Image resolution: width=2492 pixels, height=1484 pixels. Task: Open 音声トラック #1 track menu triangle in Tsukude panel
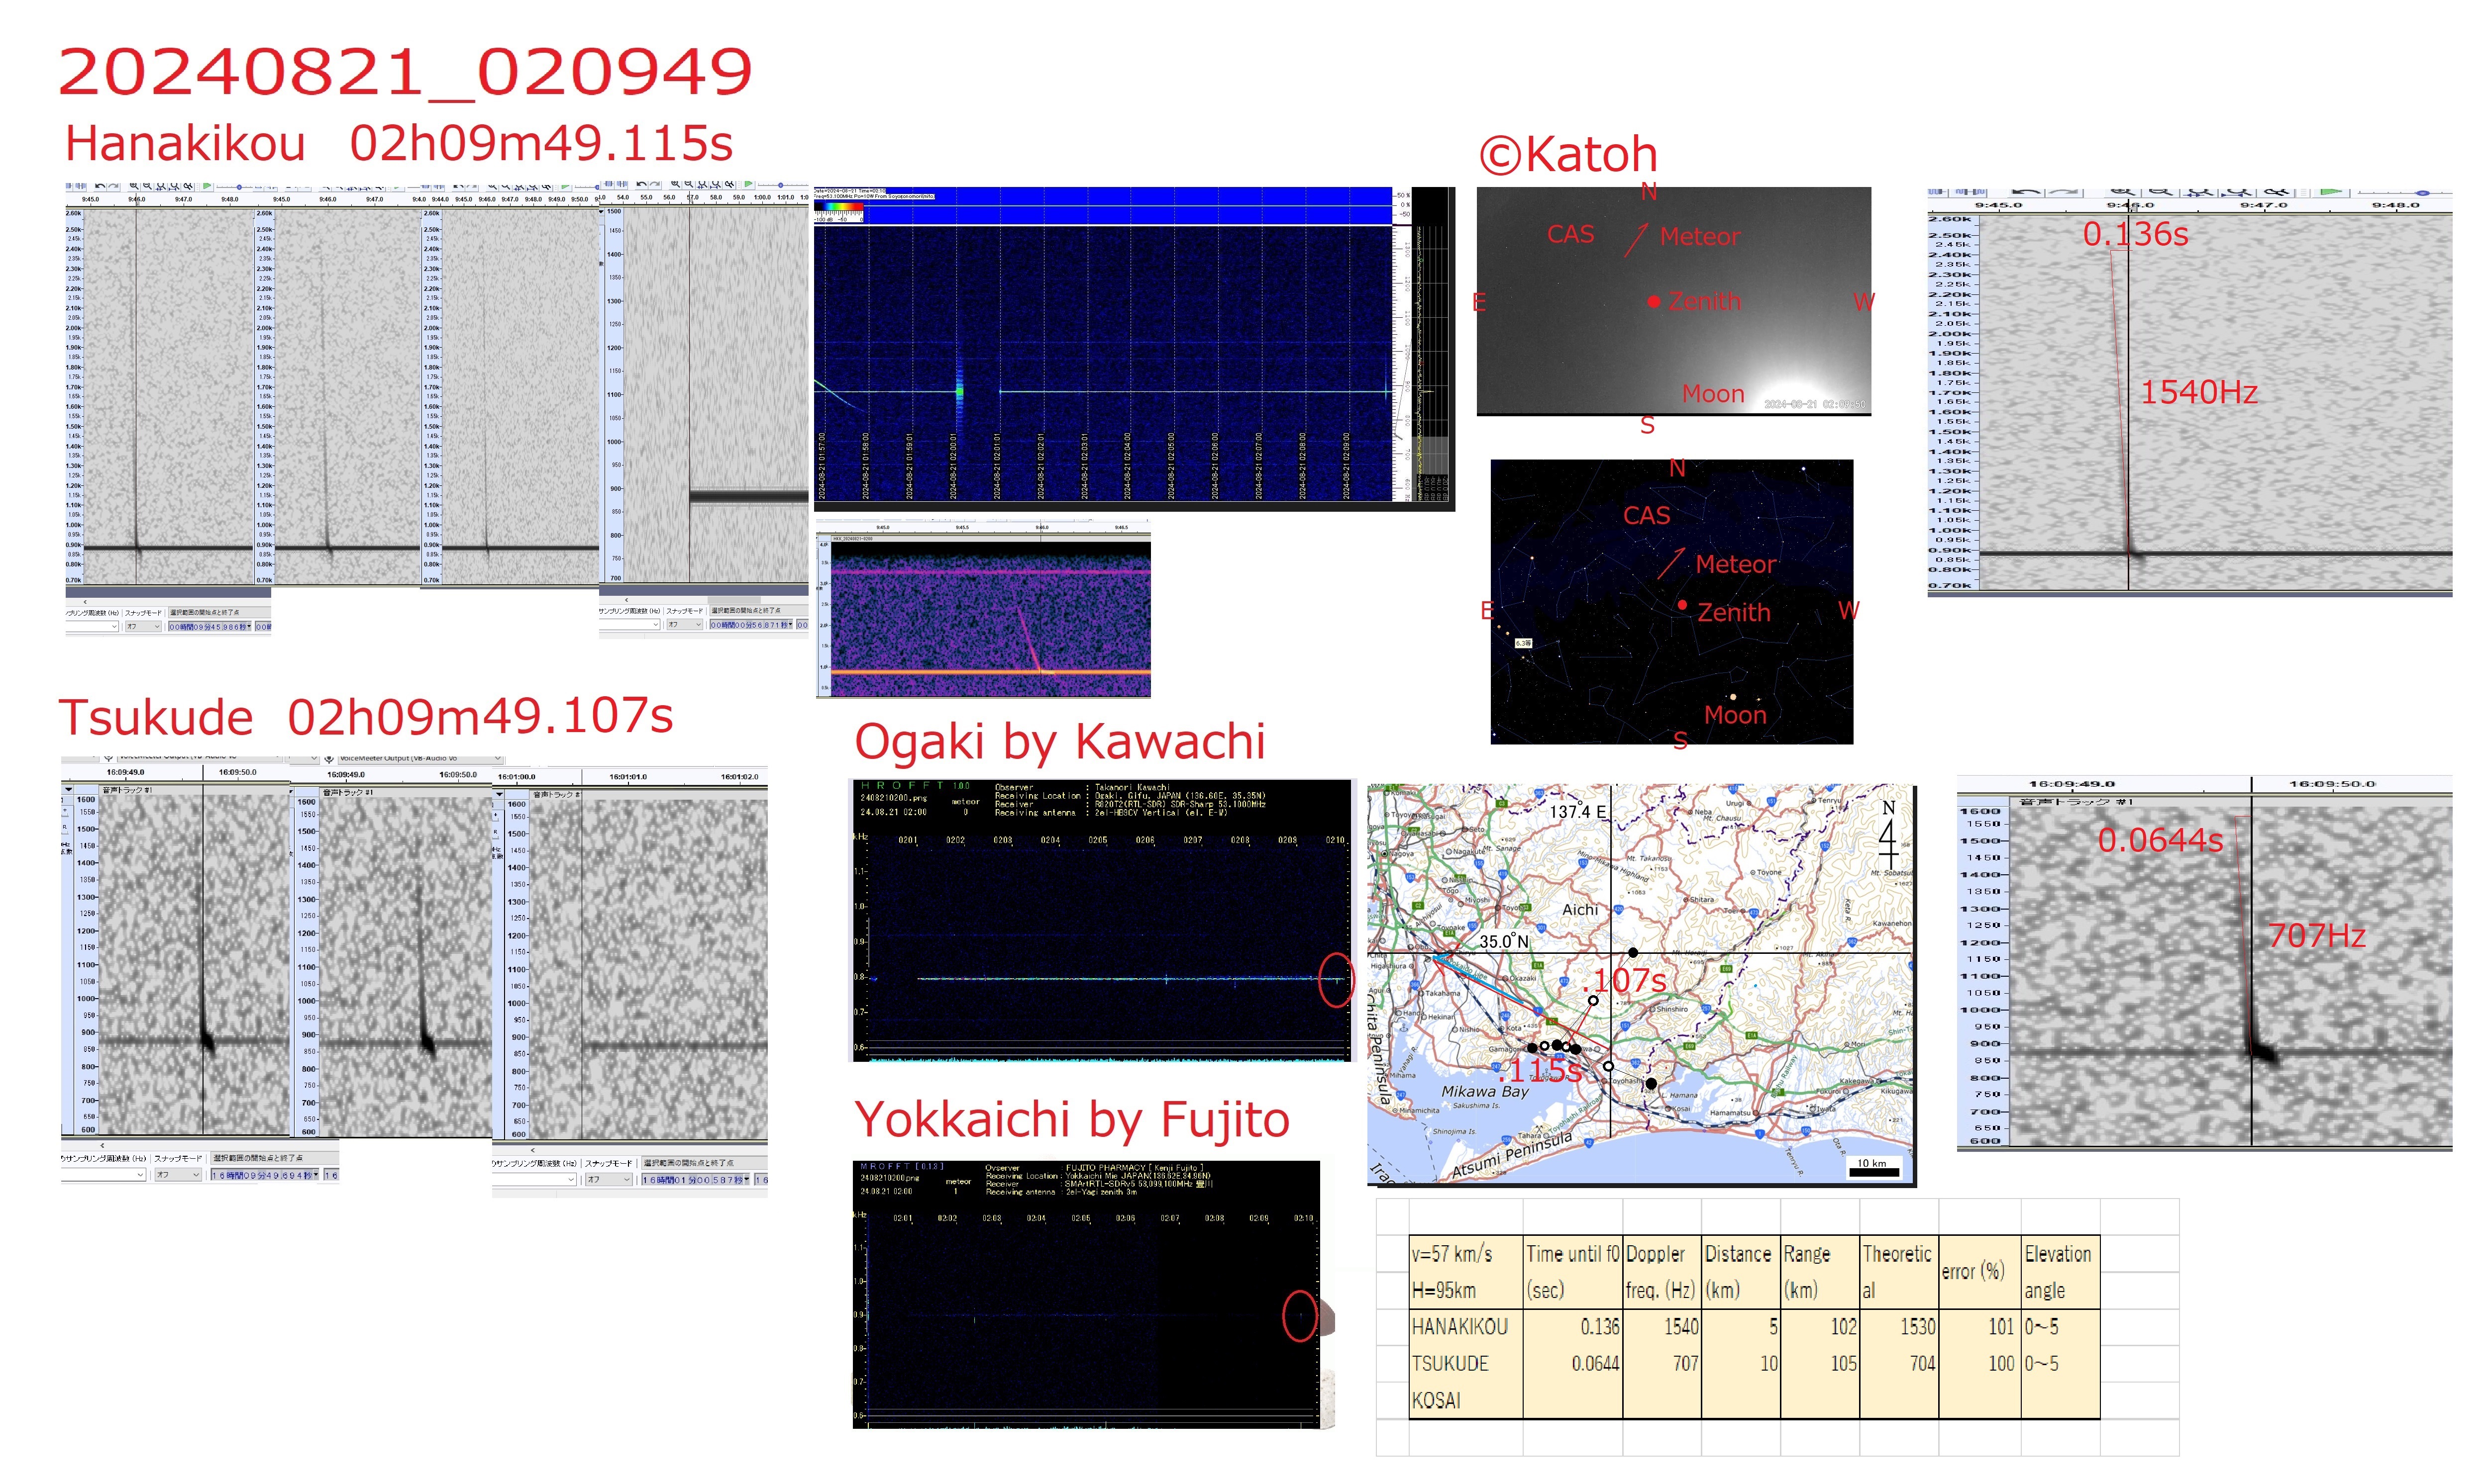(x=69, y=790)
